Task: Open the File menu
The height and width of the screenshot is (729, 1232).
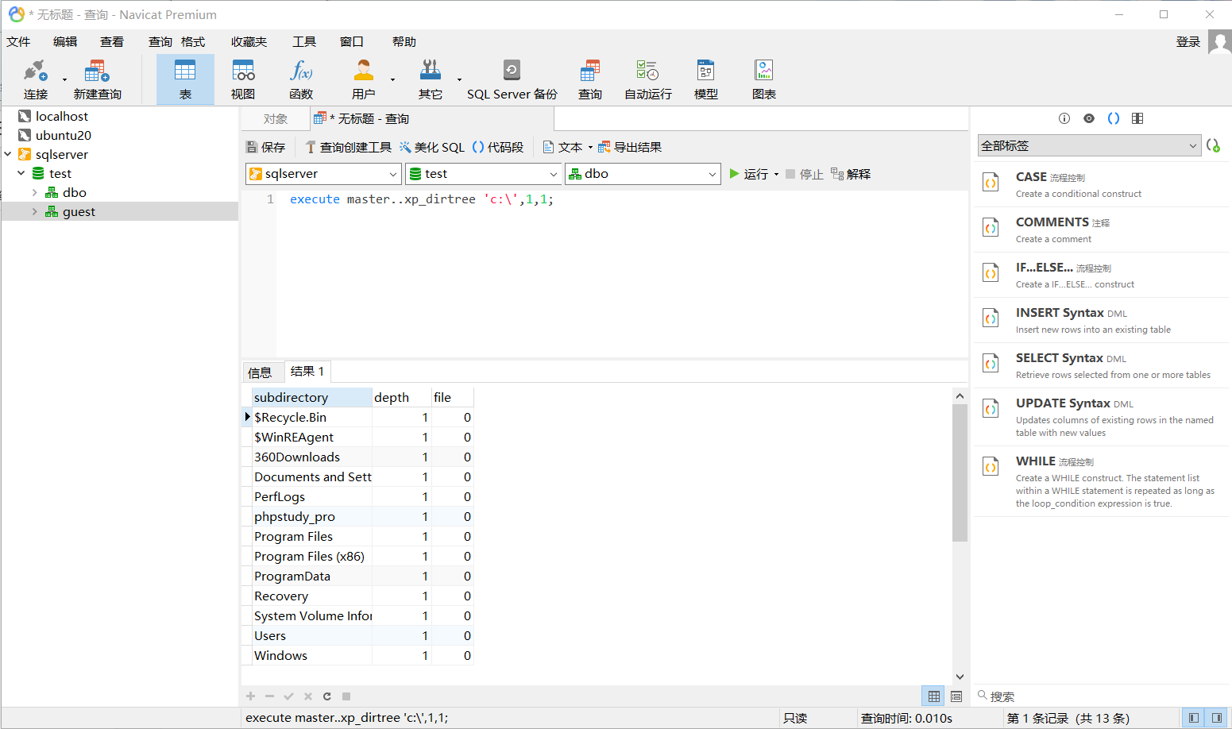Action: pos(18,42)
